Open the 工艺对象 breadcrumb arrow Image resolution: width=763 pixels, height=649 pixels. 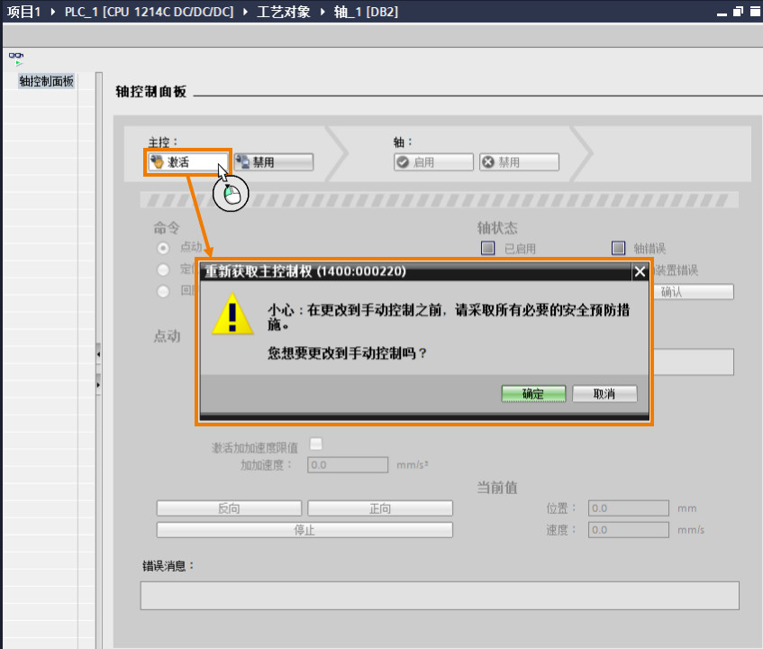pyautogui.click(x=322, y=12)
